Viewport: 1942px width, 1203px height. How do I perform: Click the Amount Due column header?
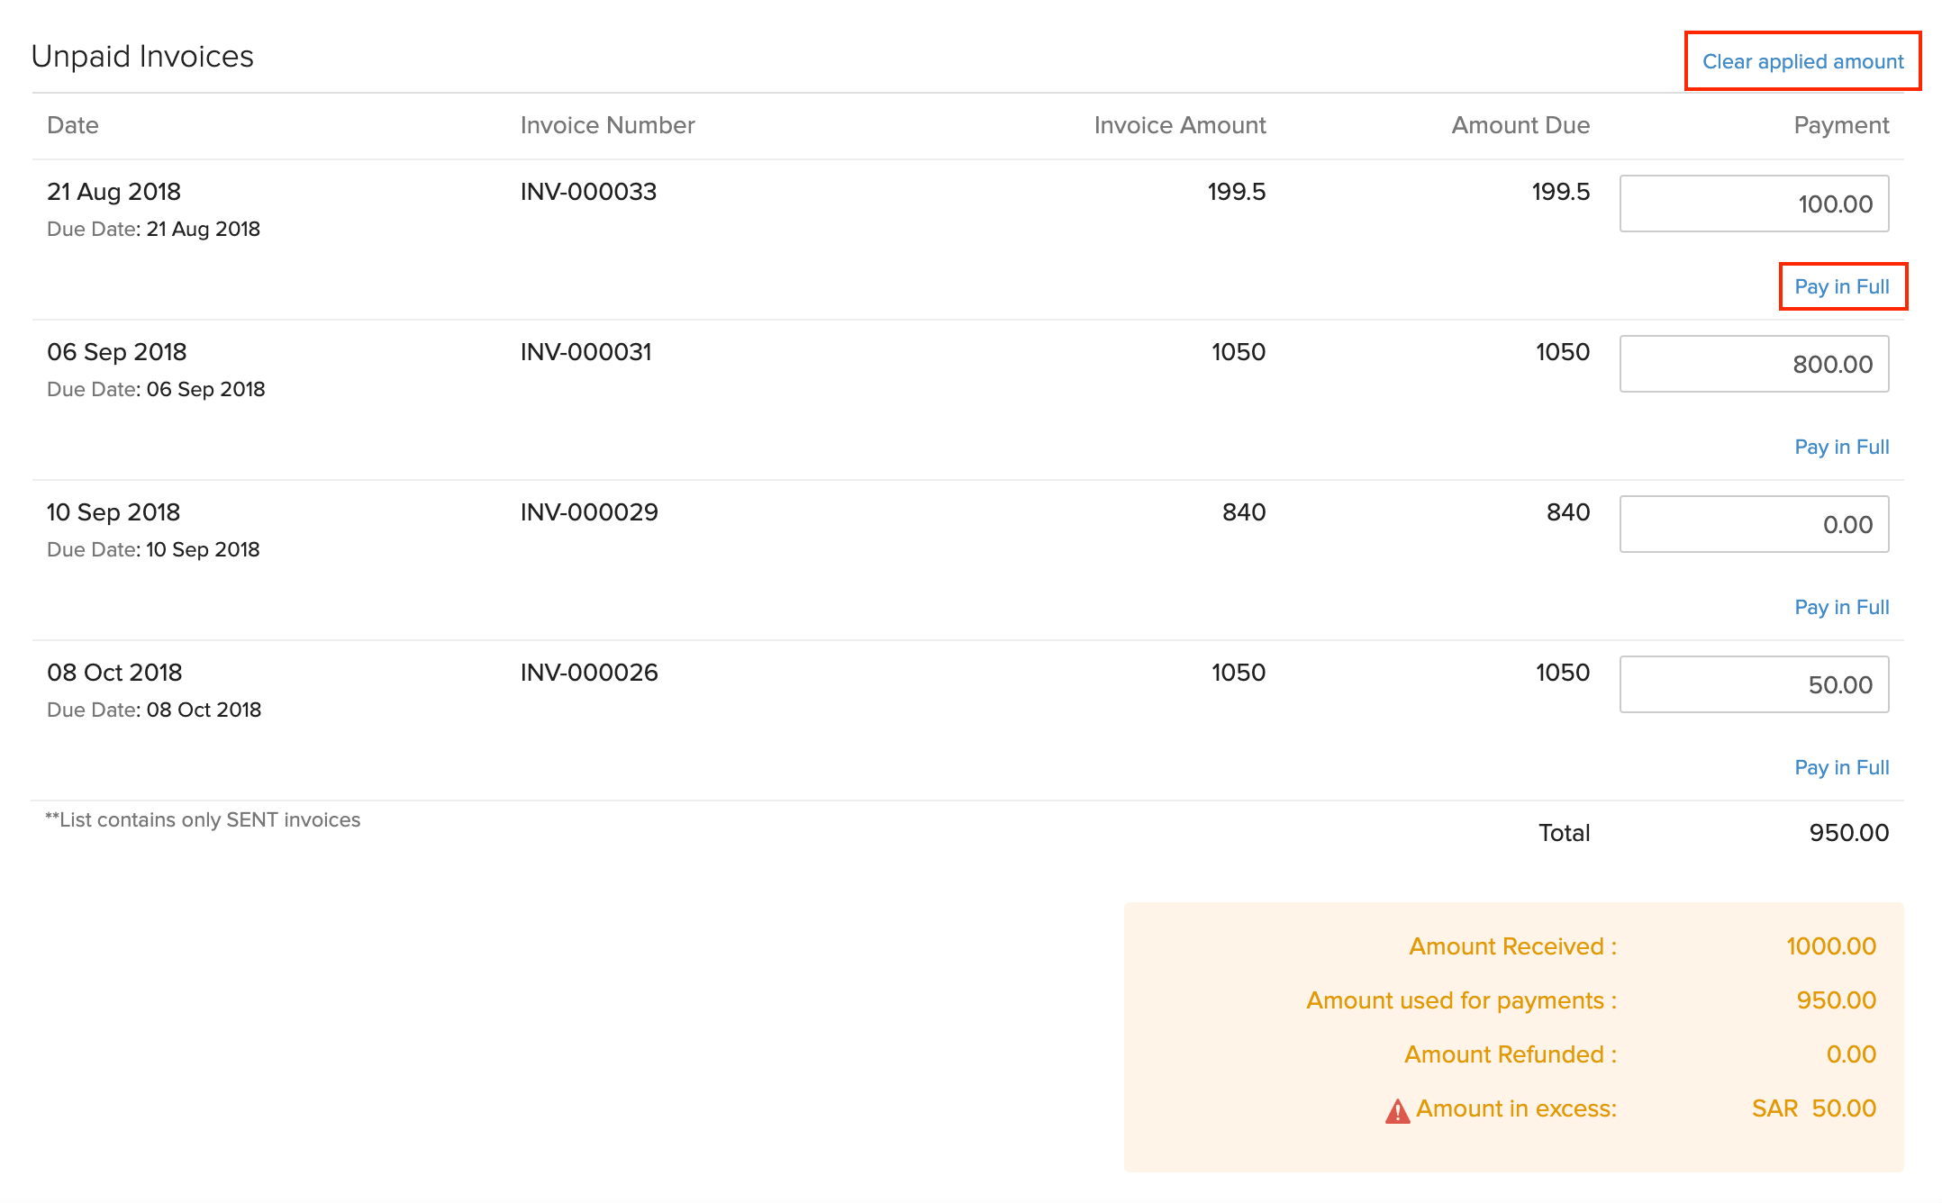1520,125
